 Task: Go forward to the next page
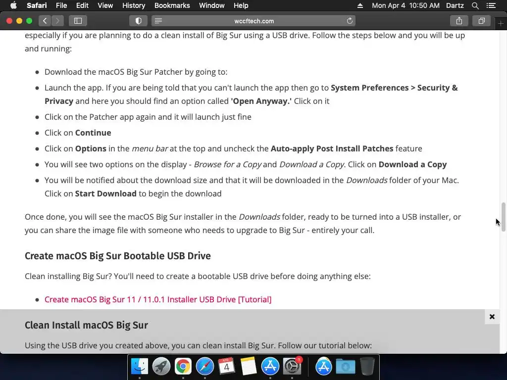[57, 21]
